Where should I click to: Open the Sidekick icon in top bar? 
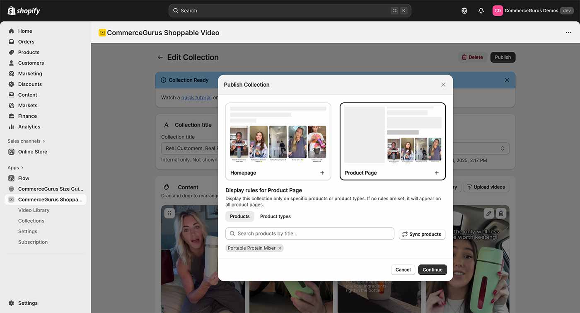coord(464,11)
